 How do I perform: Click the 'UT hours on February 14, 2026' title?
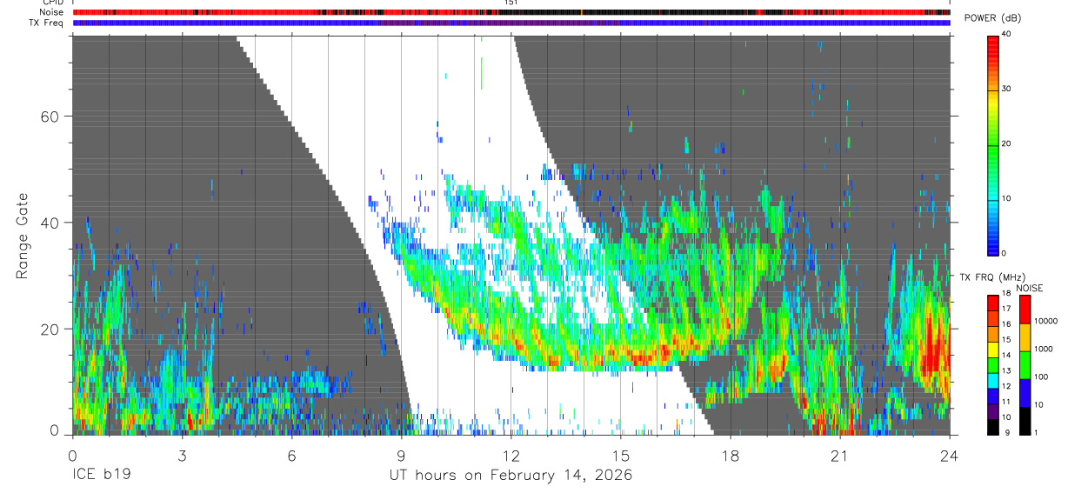(511, 476)
